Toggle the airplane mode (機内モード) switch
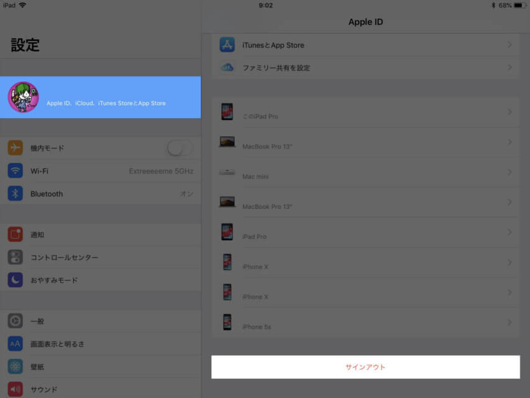 [x=180, y=148]
